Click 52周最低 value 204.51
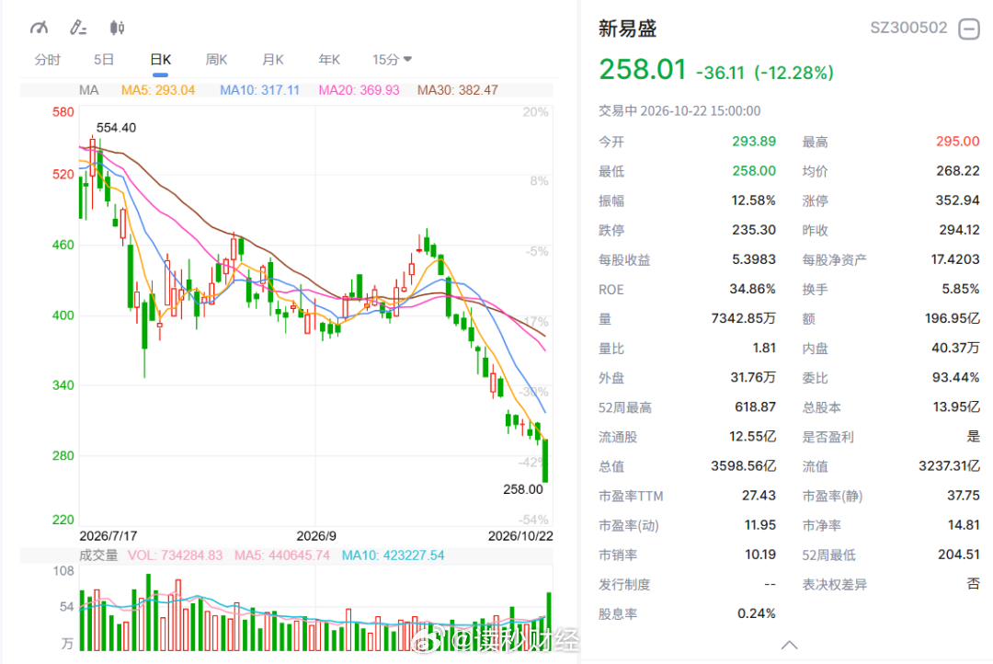 pos(958,555)
